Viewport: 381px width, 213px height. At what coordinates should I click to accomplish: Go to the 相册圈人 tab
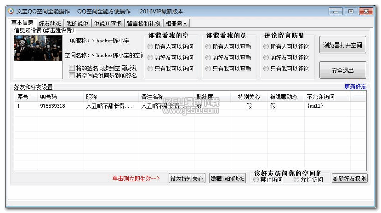[176, 23]
